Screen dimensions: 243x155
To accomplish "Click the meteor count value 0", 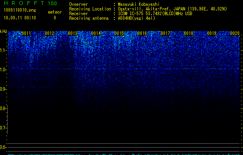I will 55,18.
